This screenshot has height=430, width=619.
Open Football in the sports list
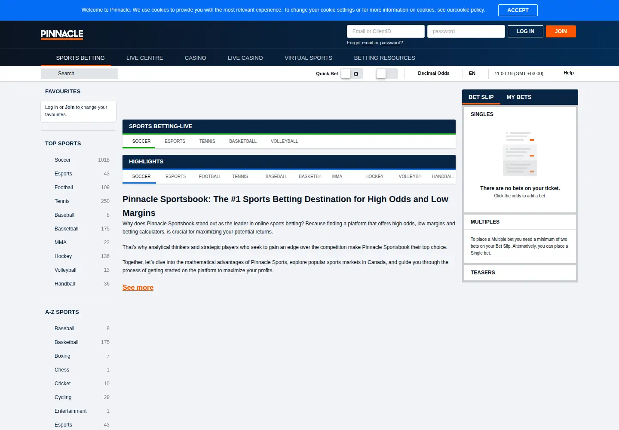(x=78, y=187)
